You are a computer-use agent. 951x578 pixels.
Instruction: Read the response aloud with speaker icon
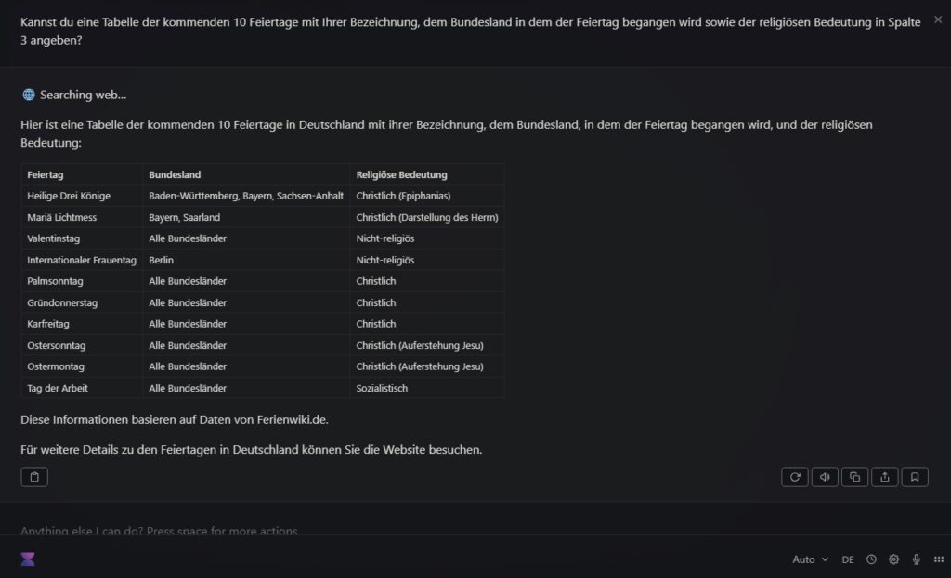(x=825, y=476)
